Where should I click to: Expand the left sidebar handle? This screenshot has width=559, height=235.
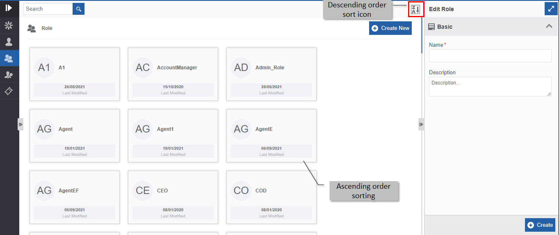[x=21, y=124]
